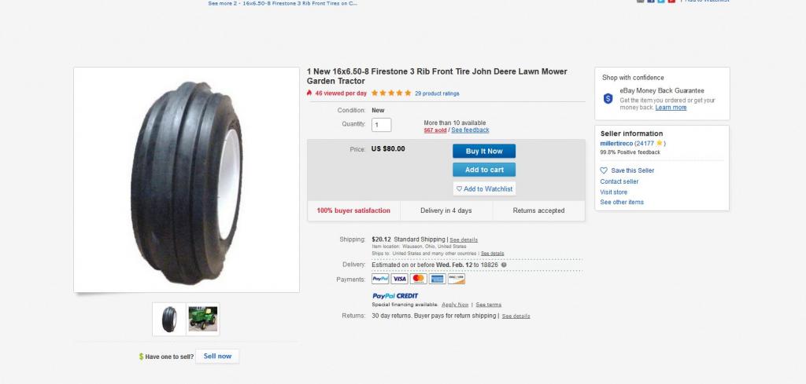This screenshot has height=384, width=806.
Task: Select the green tractor thumbnail
Action: click(202, 320)
